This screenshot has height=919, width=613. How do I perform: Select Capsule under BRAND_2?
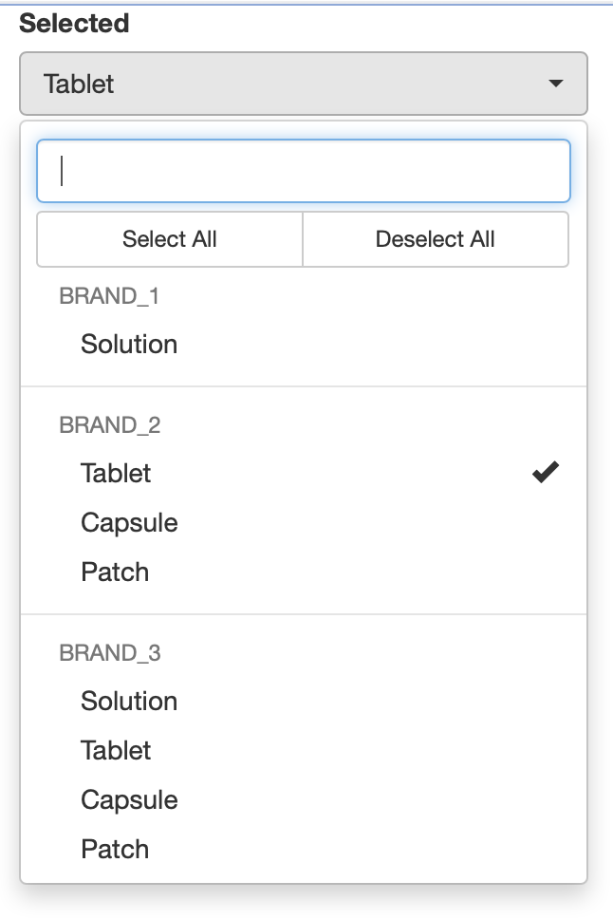tap(128, 521)
